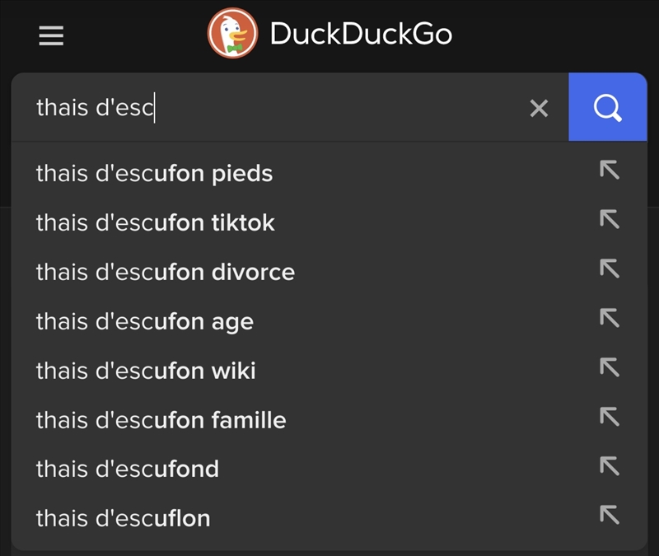
Task: Choose the "thais d'escufon wiki" suggestion
Action: click(146, 371)
